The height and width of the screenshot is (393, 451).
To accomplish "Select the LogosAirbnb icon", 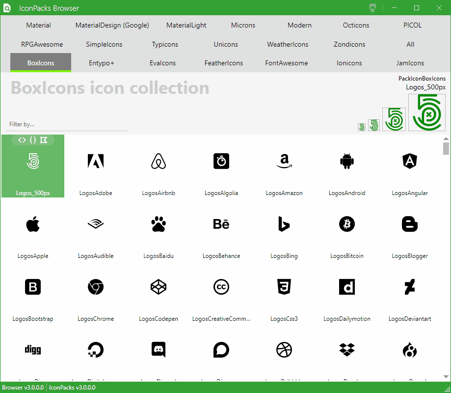I will [159, 161].
